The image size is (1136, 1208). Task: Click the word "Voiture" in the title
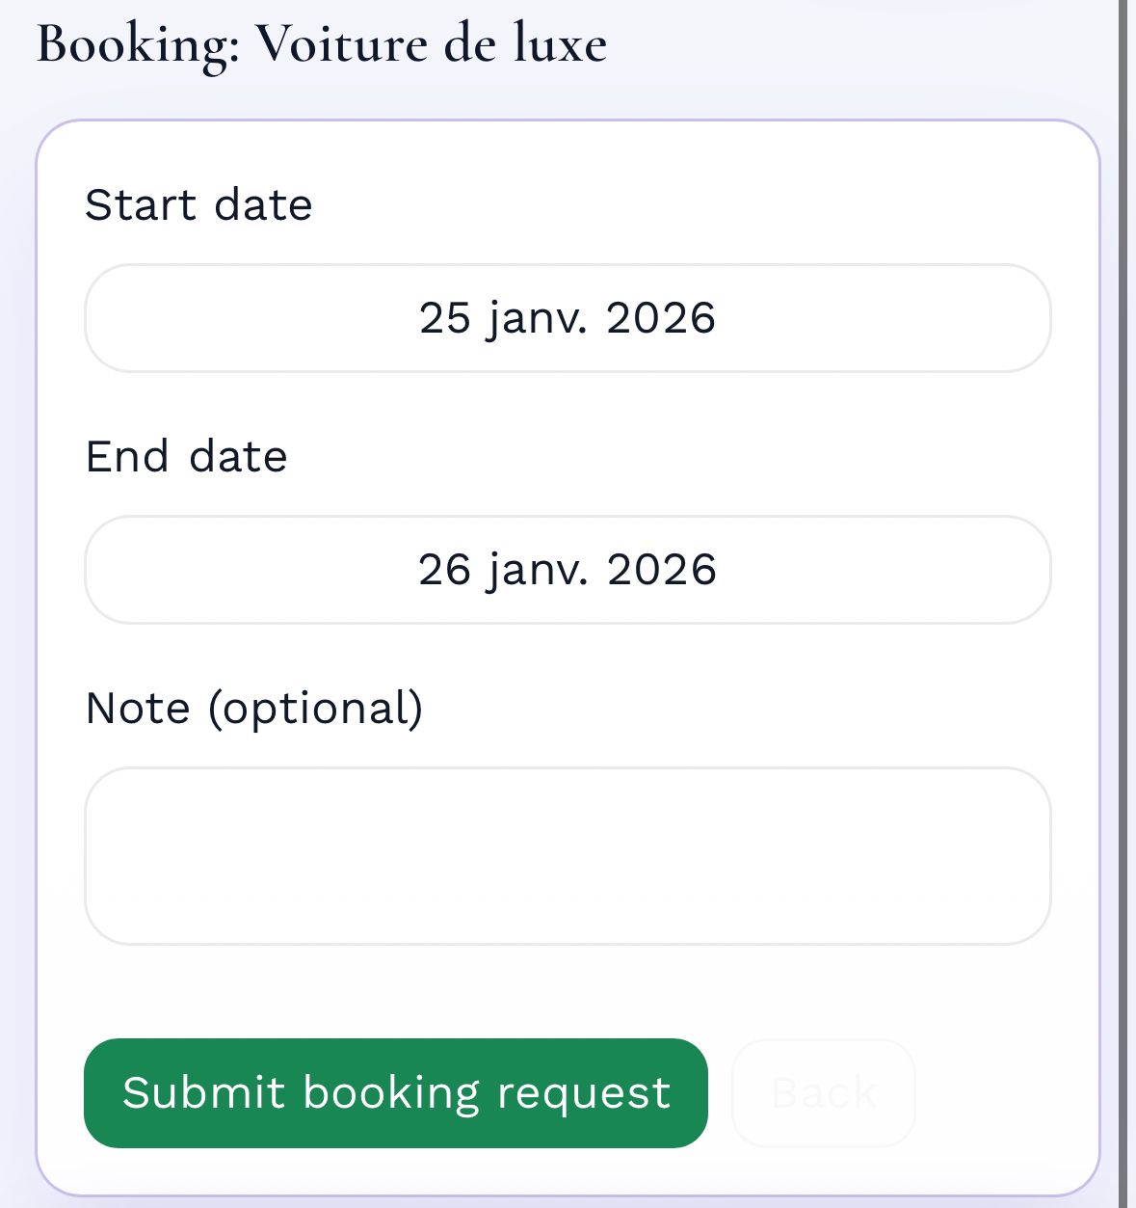coord(341,44)
